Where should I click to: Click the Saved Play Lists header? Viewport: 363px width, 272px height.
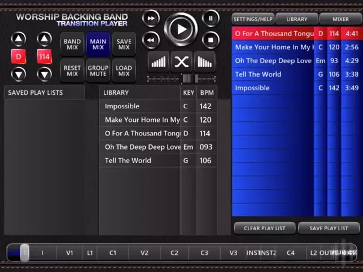(45, 93)
